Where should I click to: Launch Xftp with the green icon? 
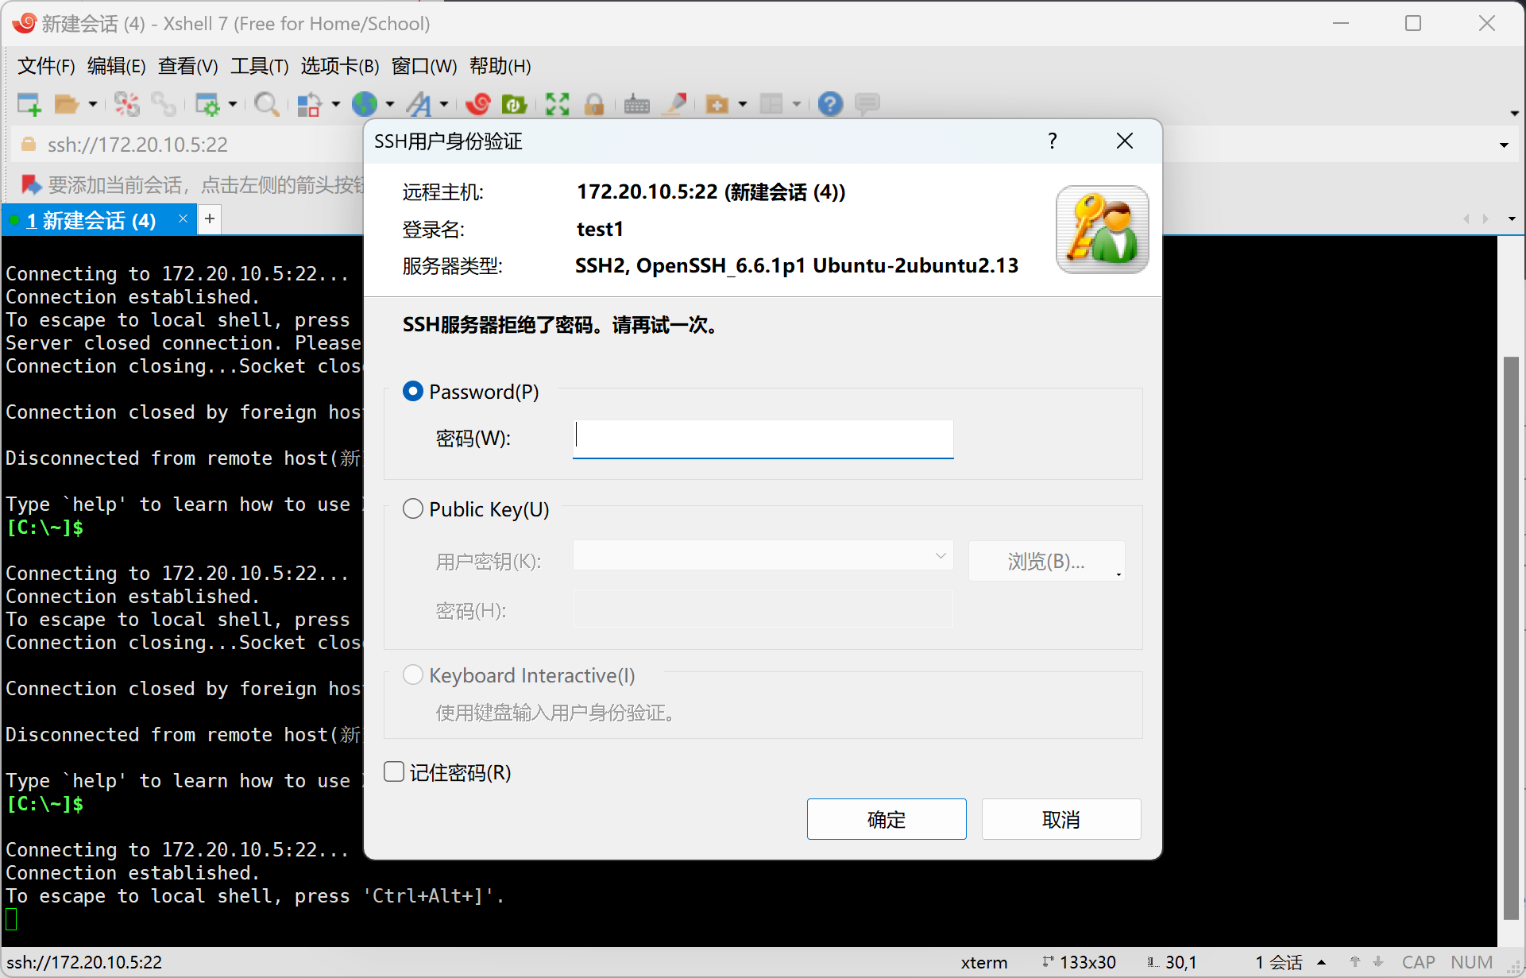[514, 104]
